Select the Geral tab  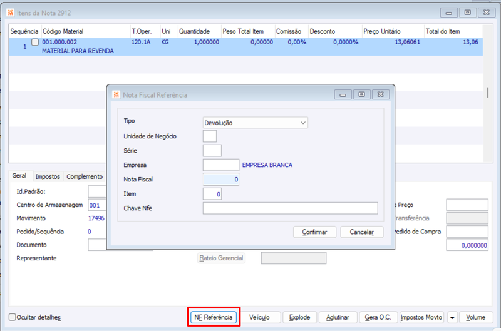tap(19, 176)
